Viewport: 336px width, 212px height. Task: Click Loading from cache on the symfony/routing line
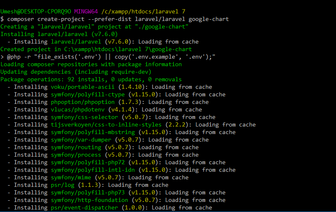click(x=168, y=147)
